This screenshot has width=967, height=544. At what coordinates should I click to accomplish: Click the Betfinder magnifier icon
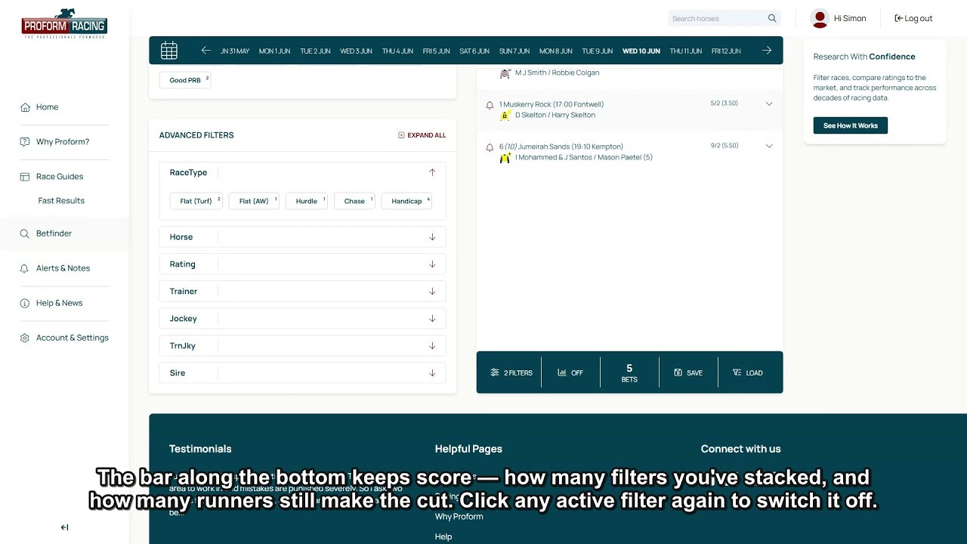[x=25, y=234]
